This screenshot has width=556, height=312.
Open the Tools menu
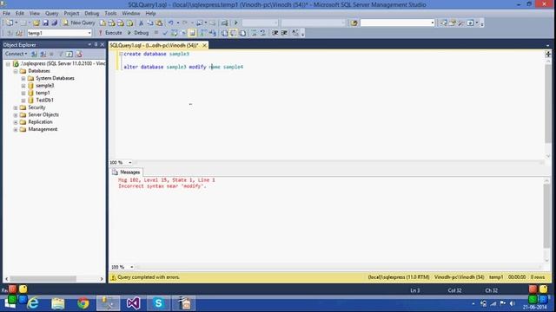click(110, 14)
